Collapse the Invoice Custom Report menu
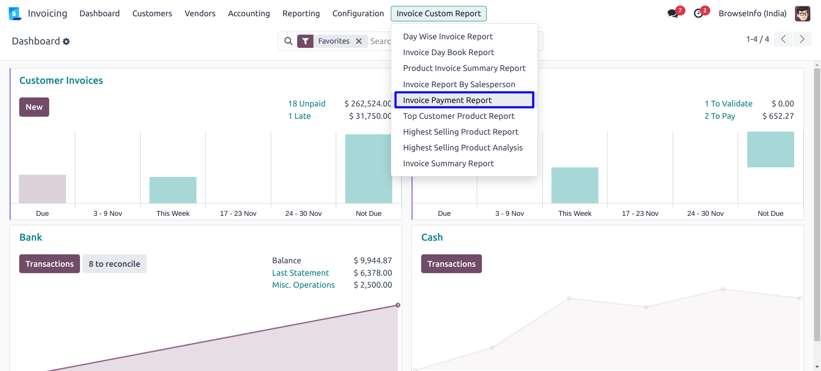This screenshot has width=821, height=371. coord(438,14)
